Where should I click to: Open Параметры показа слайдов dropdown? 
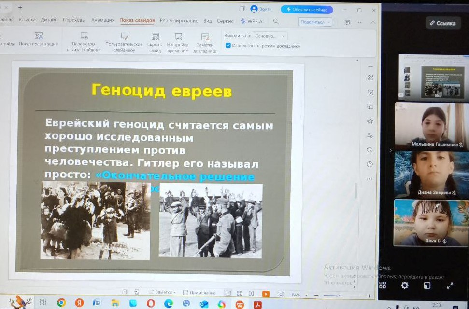tap(84, 42)
